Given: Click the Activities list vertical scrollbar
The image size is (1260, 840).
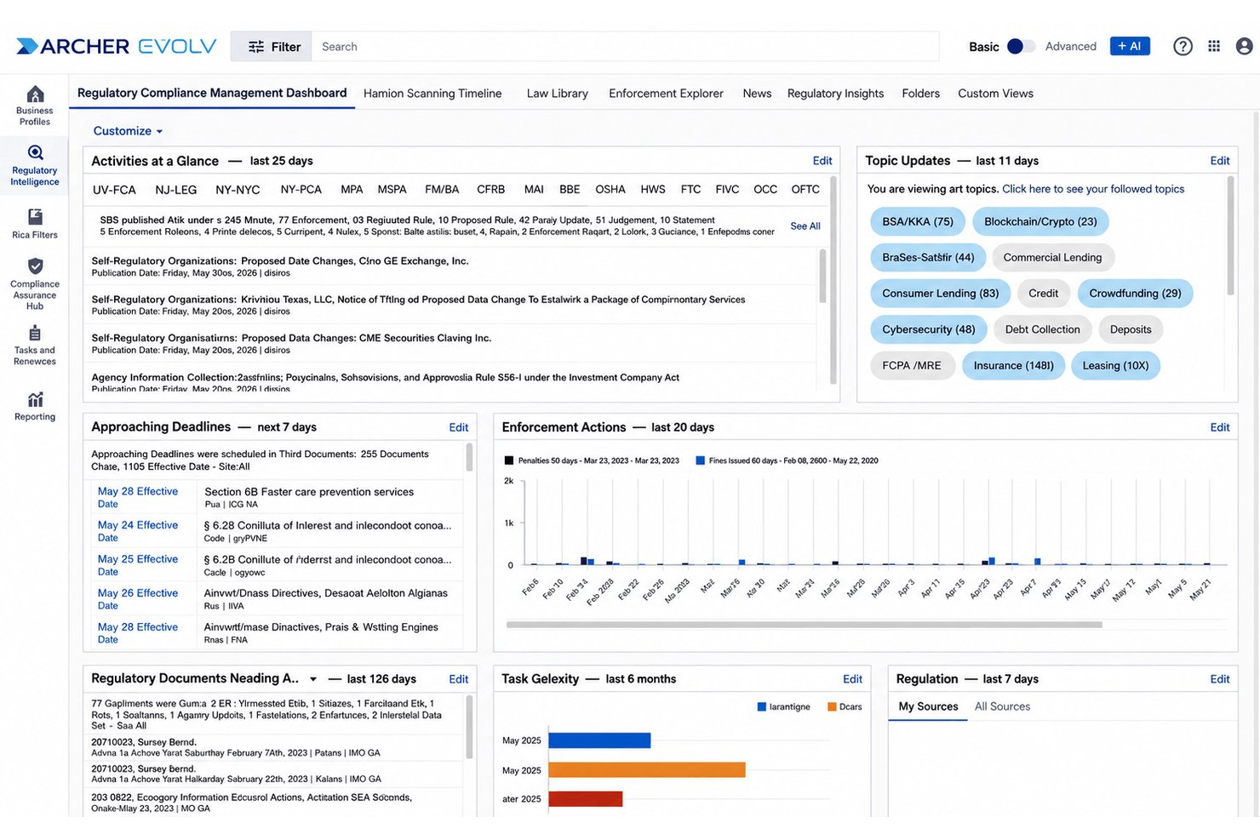Looking at the screenshot, I should pos(823,277).
